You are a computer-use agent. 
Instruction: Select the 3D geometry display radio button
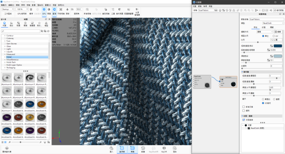pyautogui.click(x=263, y=103)
